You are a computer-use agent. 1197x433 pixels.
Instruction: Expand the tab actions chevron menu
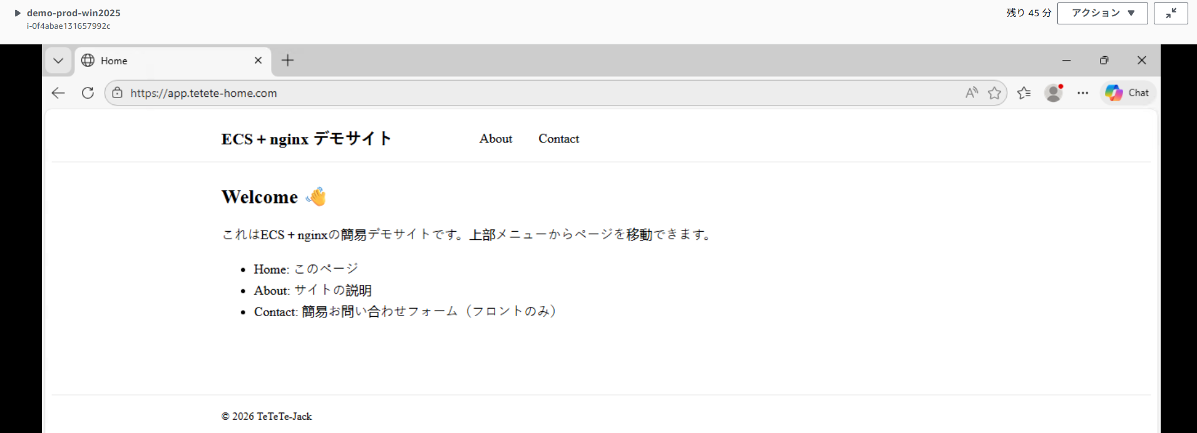tap(58, 61)
